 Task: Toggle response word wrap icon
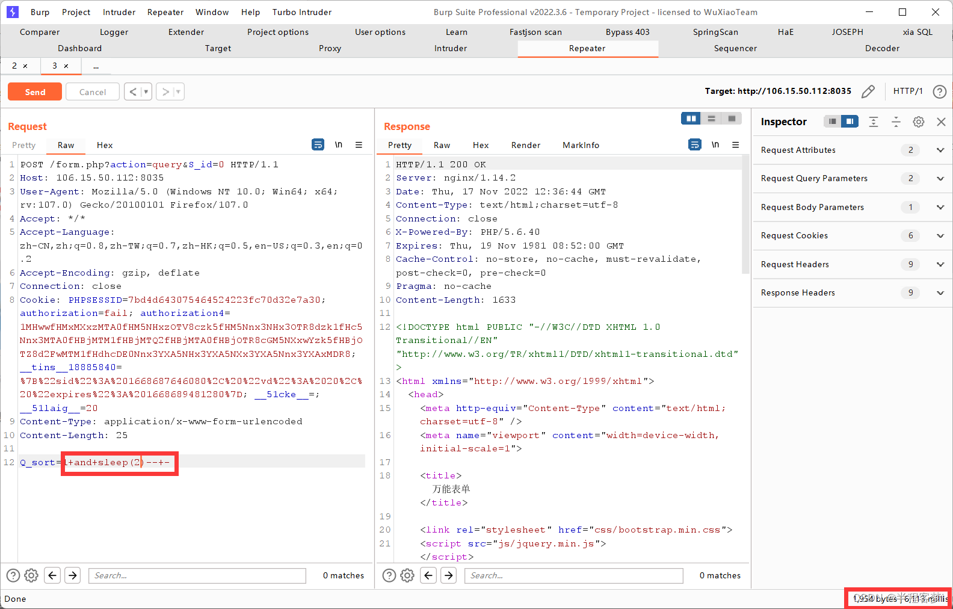click(x=694, y=144)
